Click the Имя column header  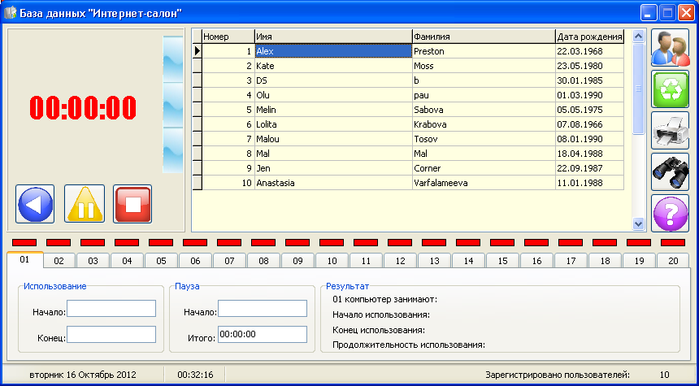click(x=333, y=37)
